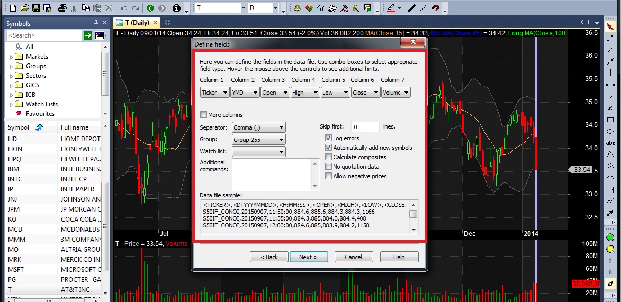Uncheck the Log errors checkbox

pyautogui.click(x=328, y=138)
